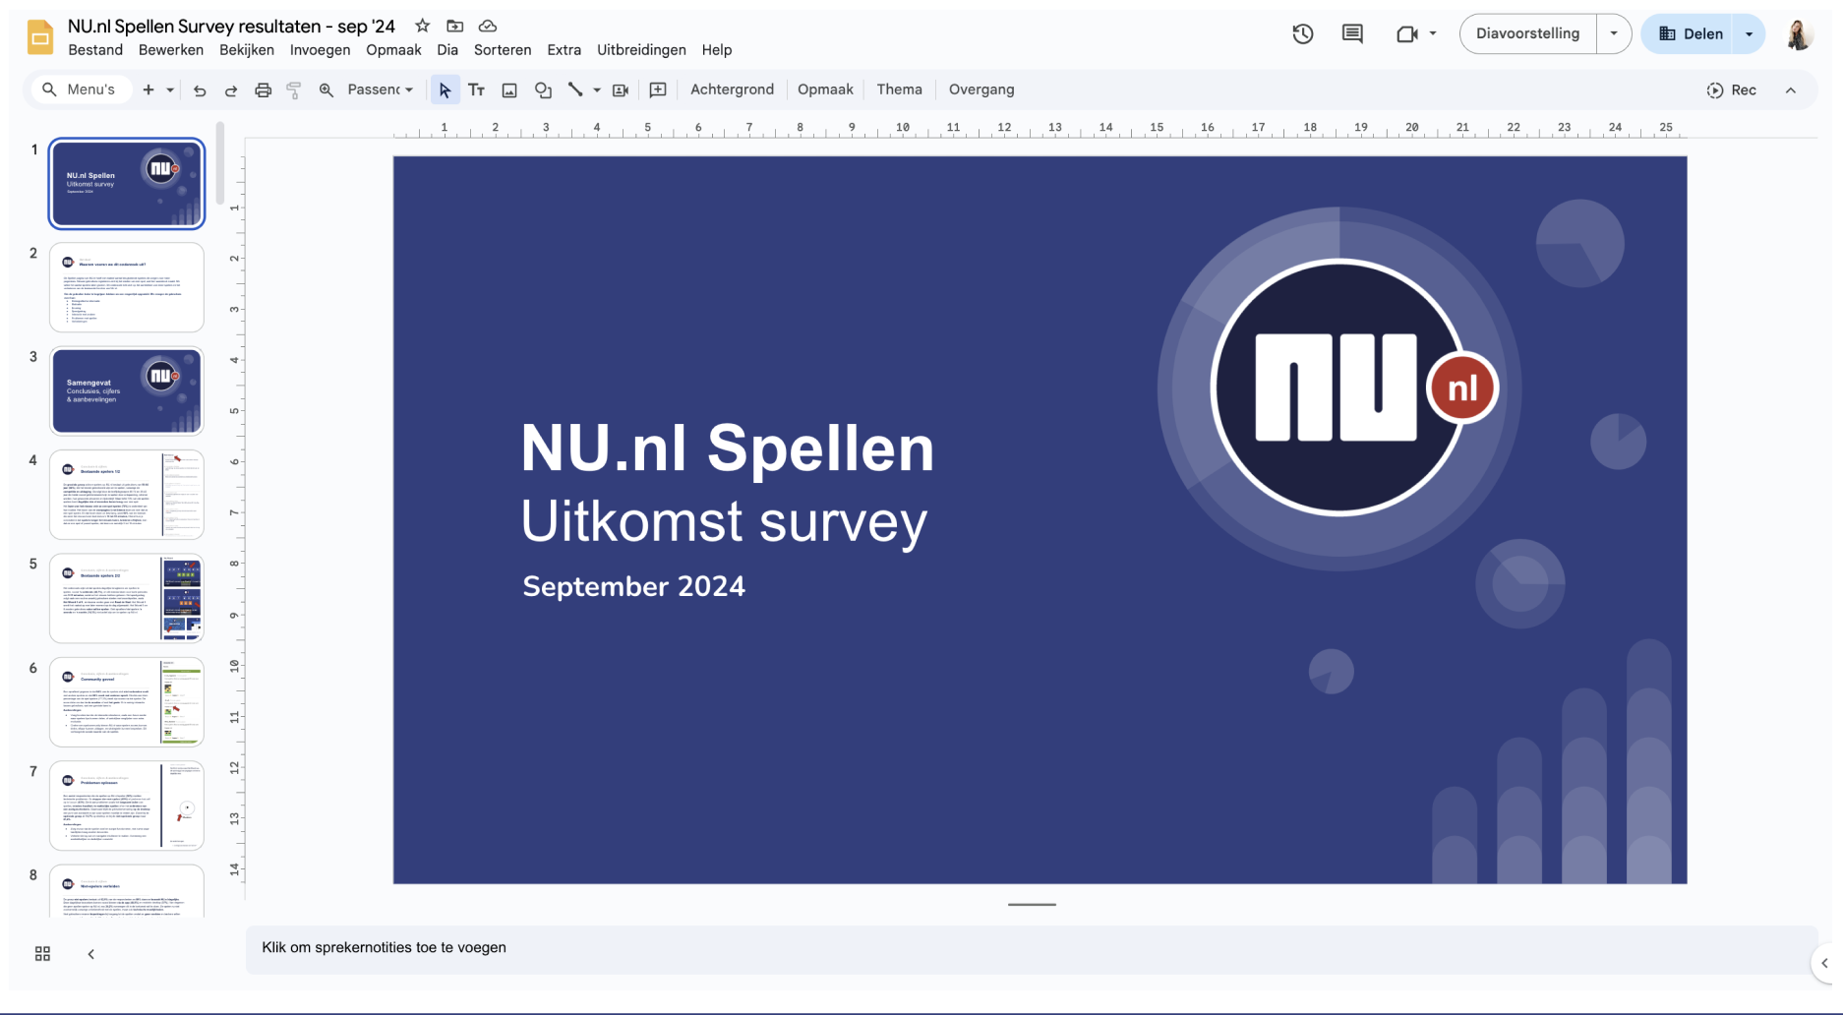Check the cloud save status icon
Viewport: 1843px width, 1015px height.
pyautogui.click(x=488, y=26)
